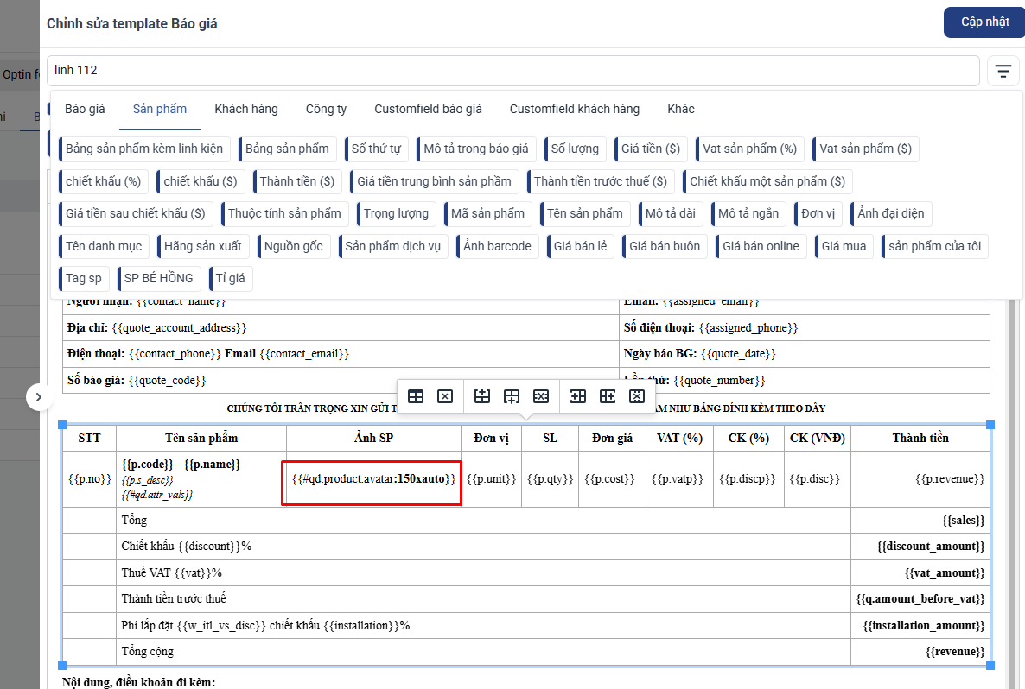1025x689 pixels.
Task: Insert the Bảng sản phẩm kèm linh kiện tag
Action: point(144,149)
